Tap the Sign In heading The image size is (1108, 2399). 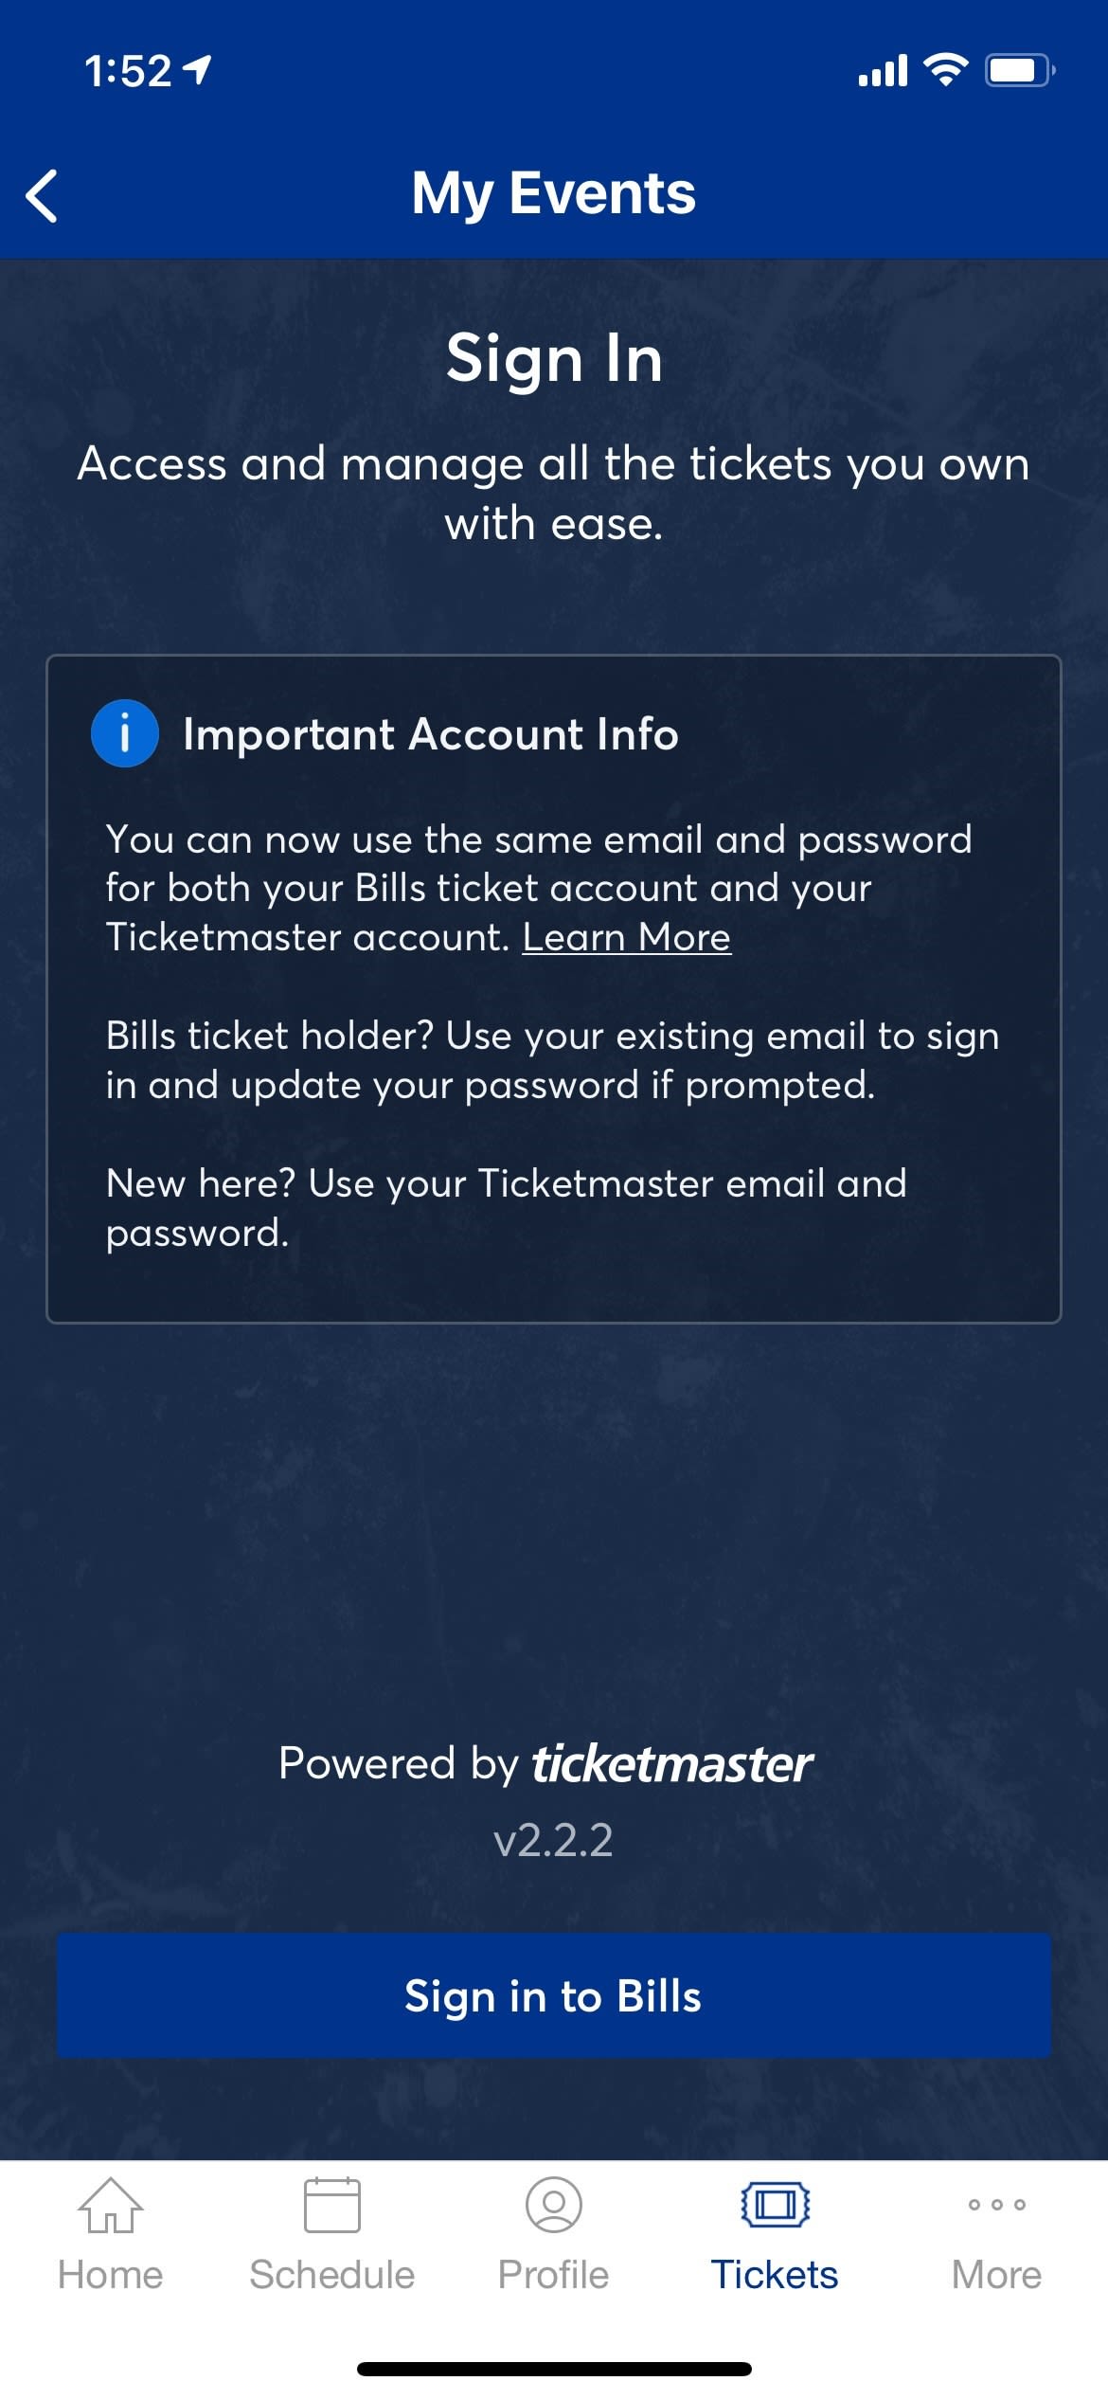tap(554, 359)
